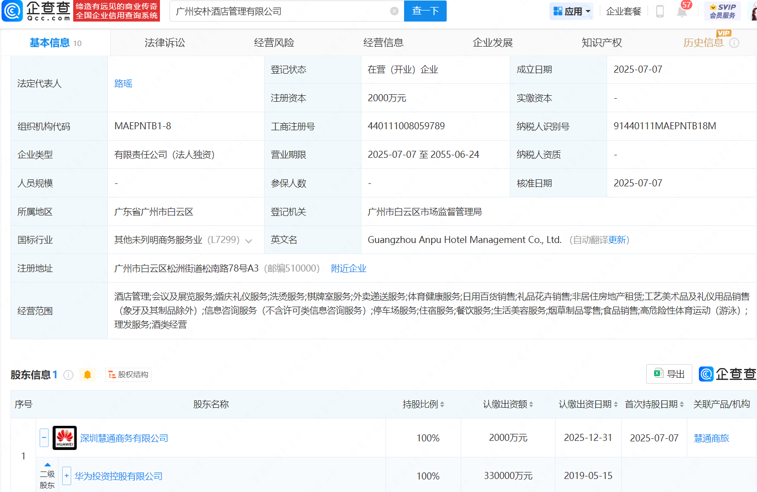
Task: Open legal representative 路瑶 link
Action: pyautogui.click(x=123, y=84)
